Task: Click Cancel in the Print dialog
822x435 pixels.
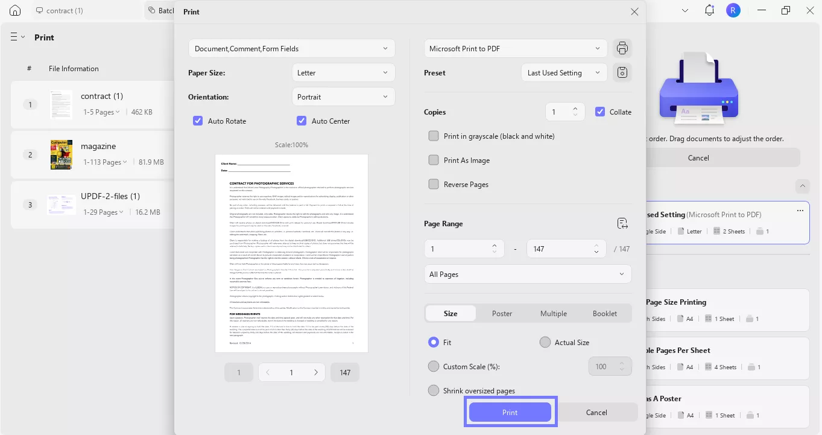Action: click(596, 412)
